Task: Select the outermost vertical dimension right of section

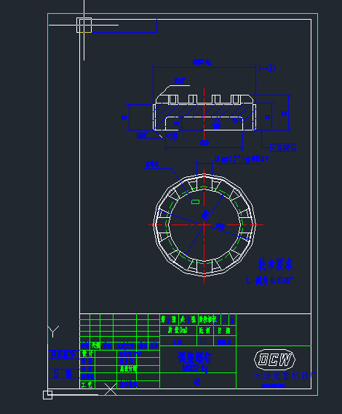Action: [x=284, y=114]
